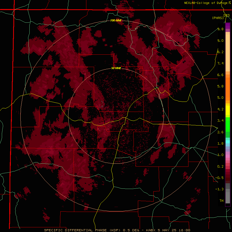Click the 50 NMI range ring label
This screenshot has height=232, width=232.
point(116,68)
